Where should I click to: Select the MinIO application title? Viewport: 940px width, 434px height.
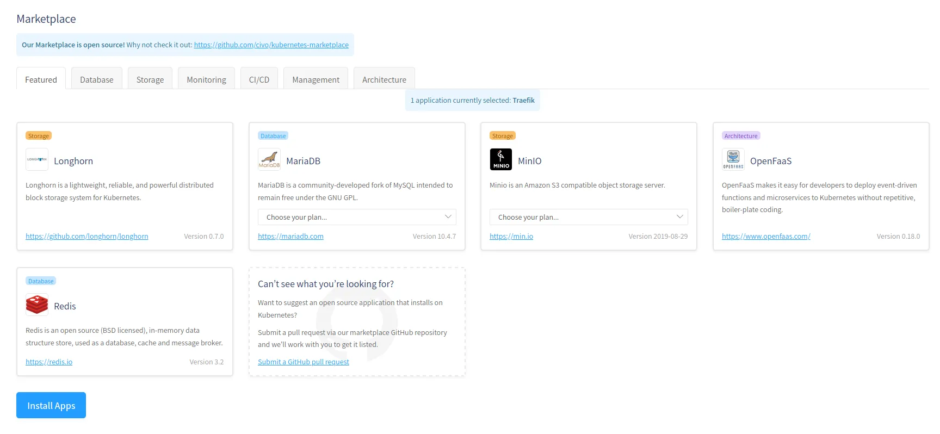coord(530,161)
